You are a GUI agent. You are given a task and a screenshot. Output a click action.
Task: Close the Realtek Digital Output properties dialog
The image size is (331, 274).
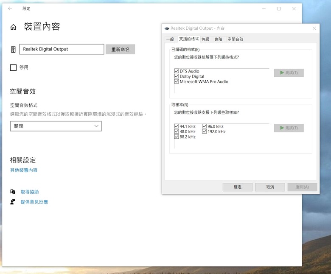(314, 28)
